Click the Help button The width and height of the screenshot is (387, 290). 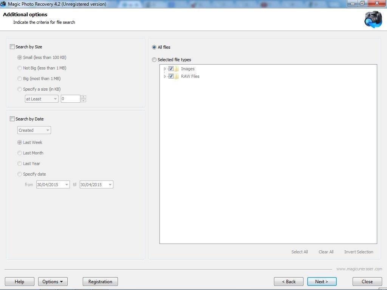[20, 282]
